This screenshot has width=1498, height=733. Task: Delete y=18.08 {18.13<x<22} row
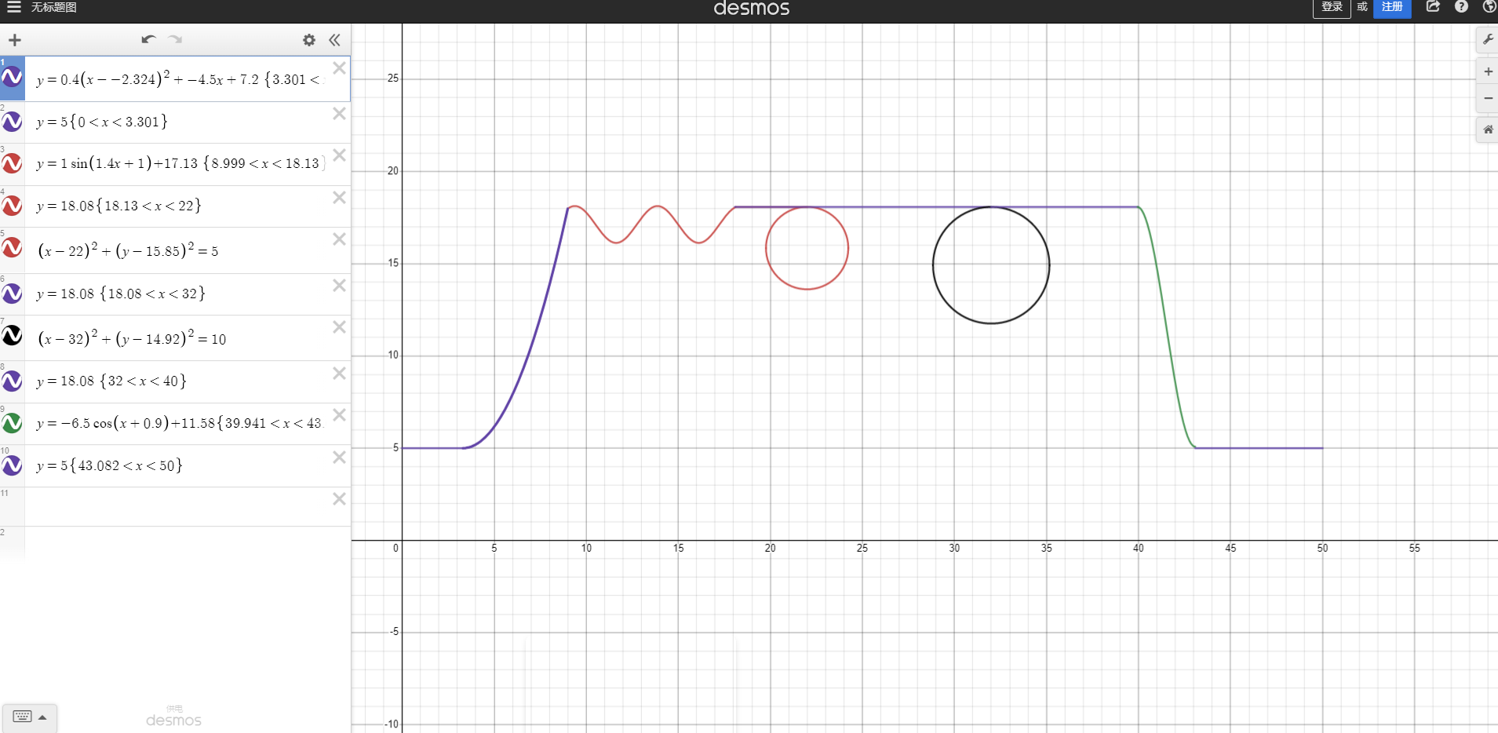(339, 198)
